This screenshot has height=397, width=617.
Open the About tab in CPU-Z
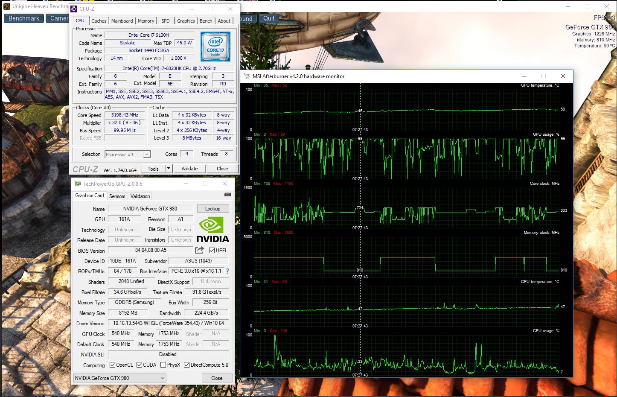coord(224,21)
